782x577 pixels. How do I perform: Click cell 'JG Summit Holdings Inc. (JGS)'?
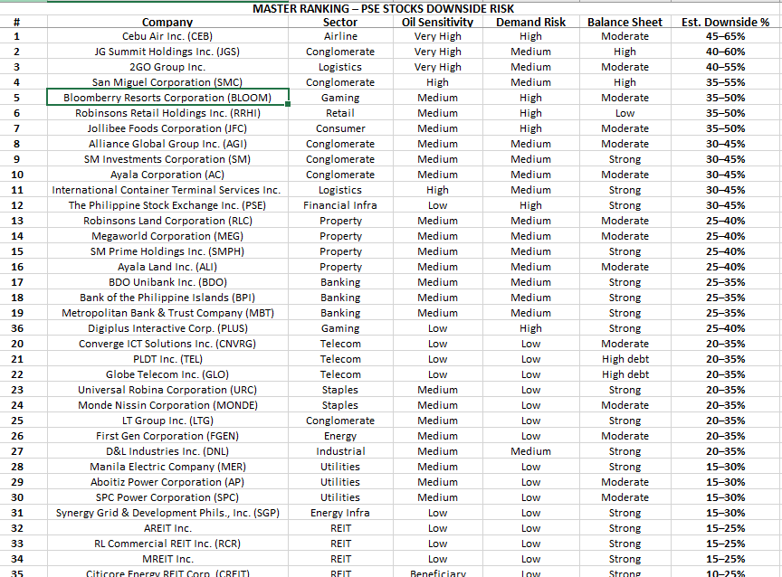click(167, 52)
